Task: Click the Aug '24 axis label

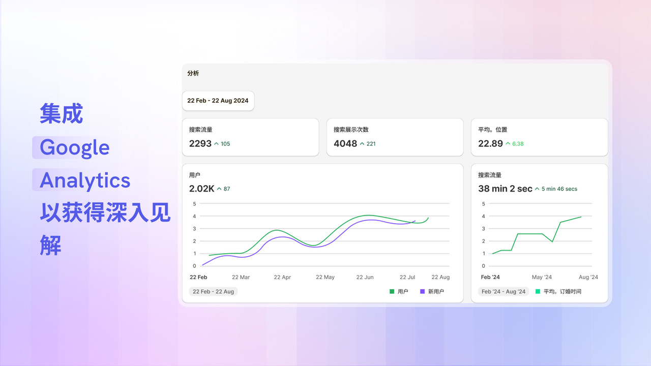Action: tap(588, 277)
